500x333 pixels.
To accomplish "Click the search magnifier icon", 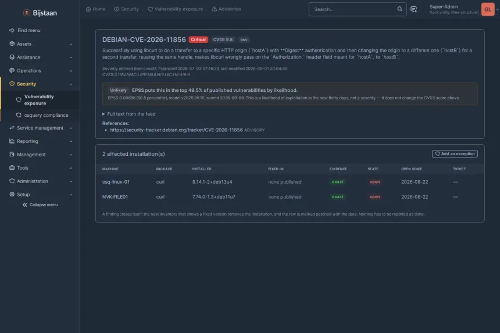I will point(399,9).
